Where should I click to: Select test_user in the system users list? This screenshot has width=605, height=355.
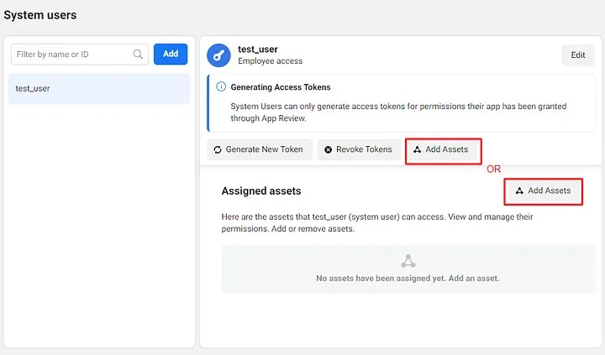99,88
